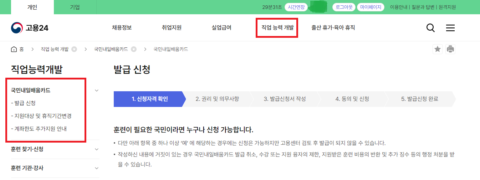
Task: Click the home icon in breadcrumb
Action: point(14,49)
